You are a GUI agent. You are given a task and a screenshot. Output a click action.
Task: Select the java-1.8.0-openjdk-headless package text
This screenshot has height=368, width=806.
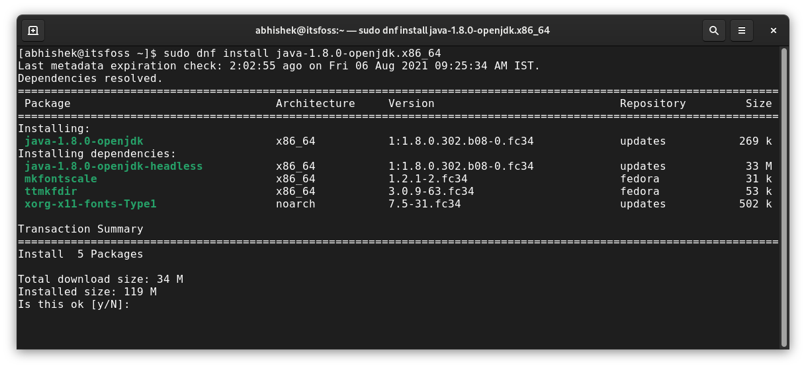pyautogui.click(x=114, y=166)
